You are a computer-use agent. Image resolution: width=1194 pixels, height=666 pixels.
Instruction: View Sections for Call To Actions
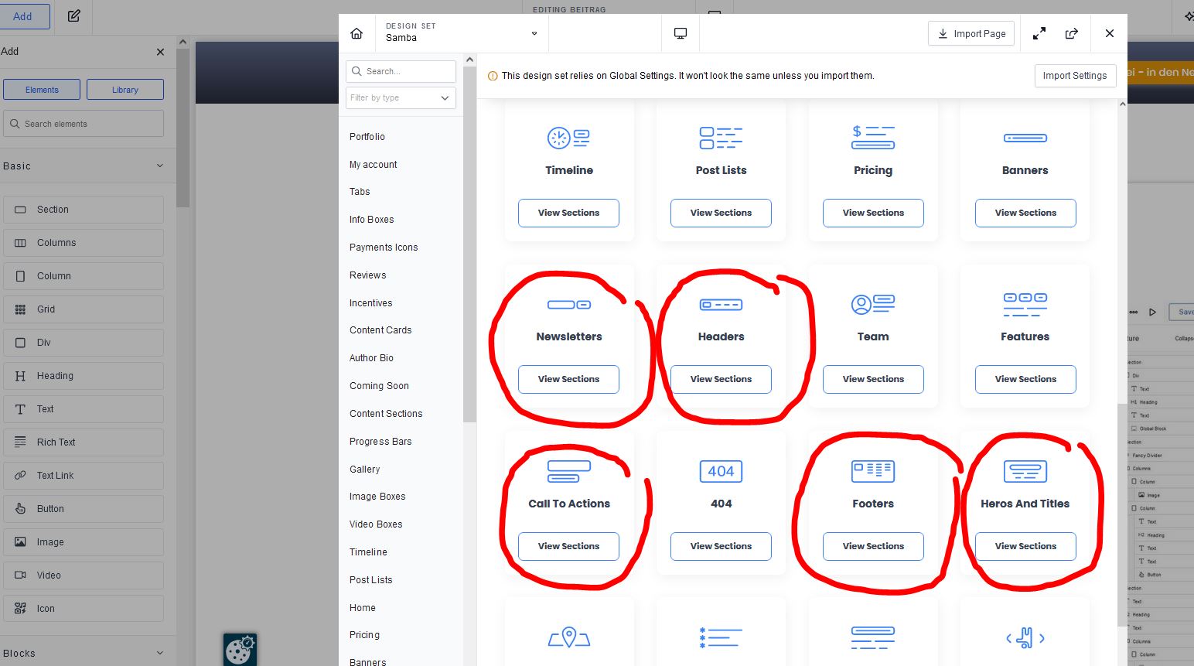569,546
